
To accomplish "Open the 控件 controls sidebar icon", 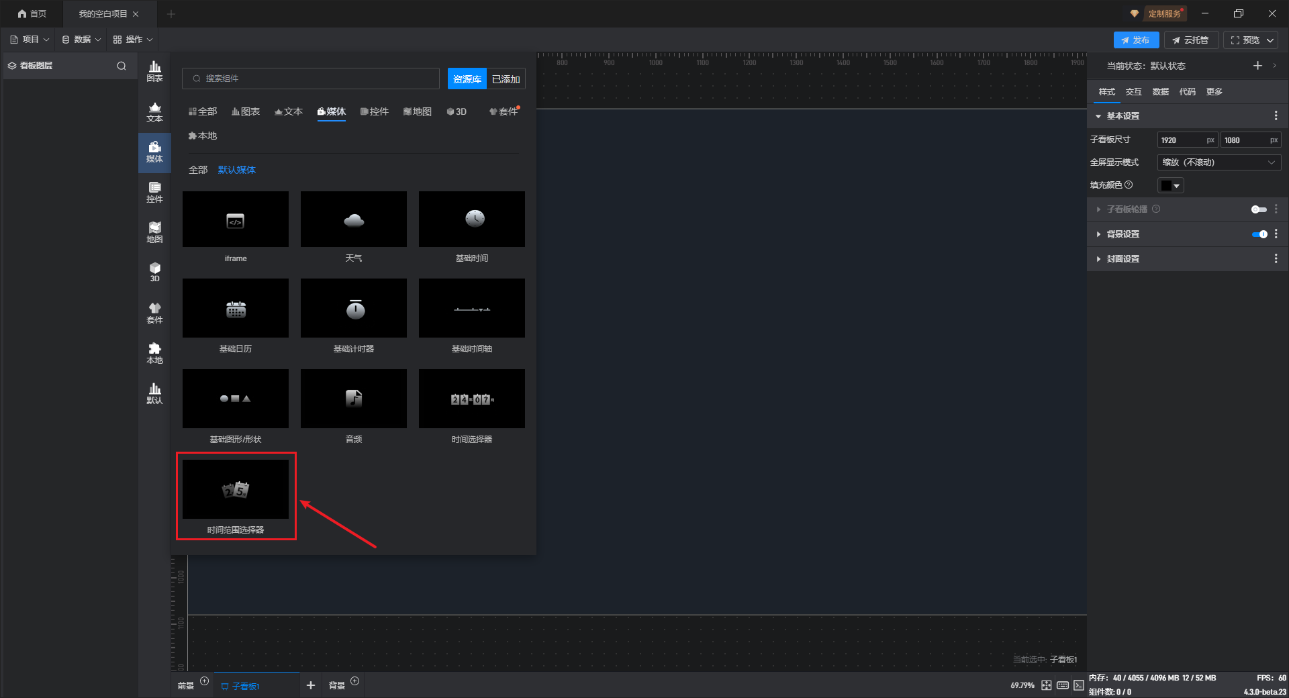I will point(154,193).
